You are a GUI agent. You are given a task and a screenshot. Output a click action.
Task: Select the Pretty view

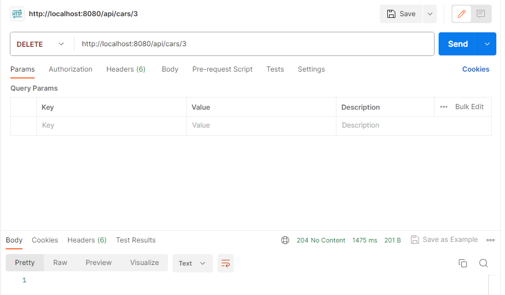click(x=25, y=263)
